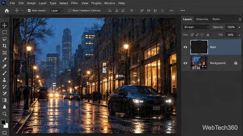This screenshot has height=136, width=243.
Task: Select the Move tool in the toolbox
Action: tap(5, 25)
